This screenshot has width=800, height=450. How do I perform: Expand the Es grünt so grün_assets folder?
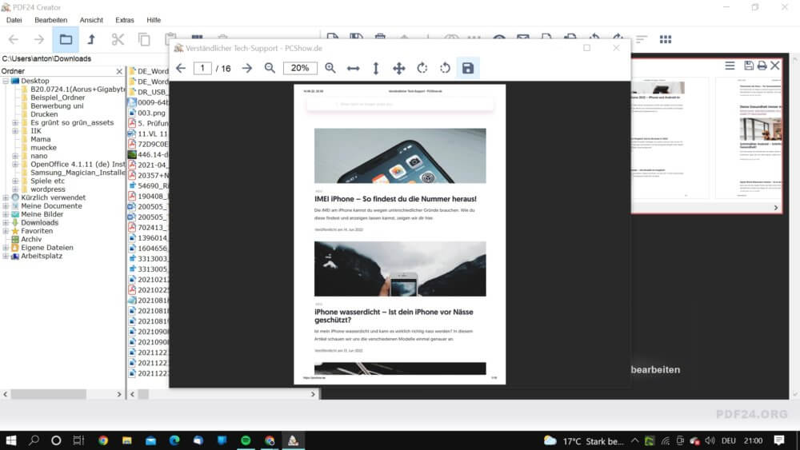click(15, 123)
